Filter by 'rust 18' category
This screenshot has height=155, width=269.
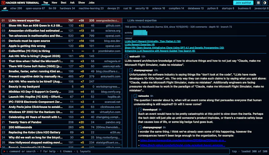(x=127, y=8)
